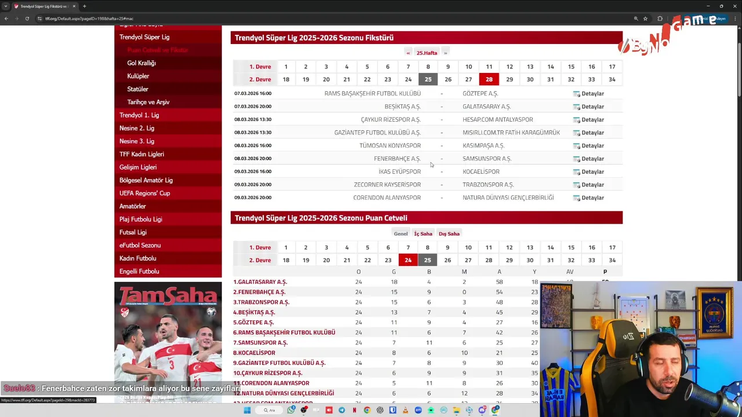This screenshot has width=742, height=417.
Task: Open Telegram from the taskbar
Action: tap(342, 410)
